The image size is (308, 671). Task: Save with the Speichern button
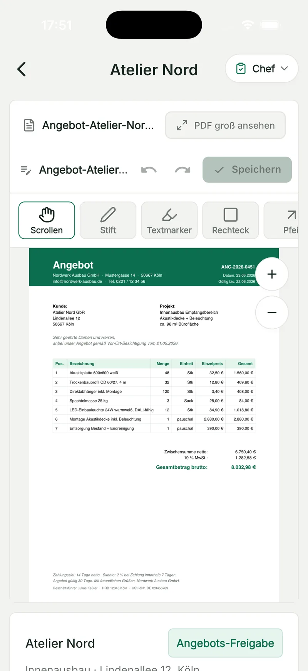pos(247,170)
